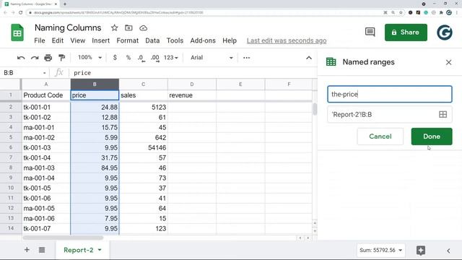Open the 123 number format dropdown

[171, 58]
